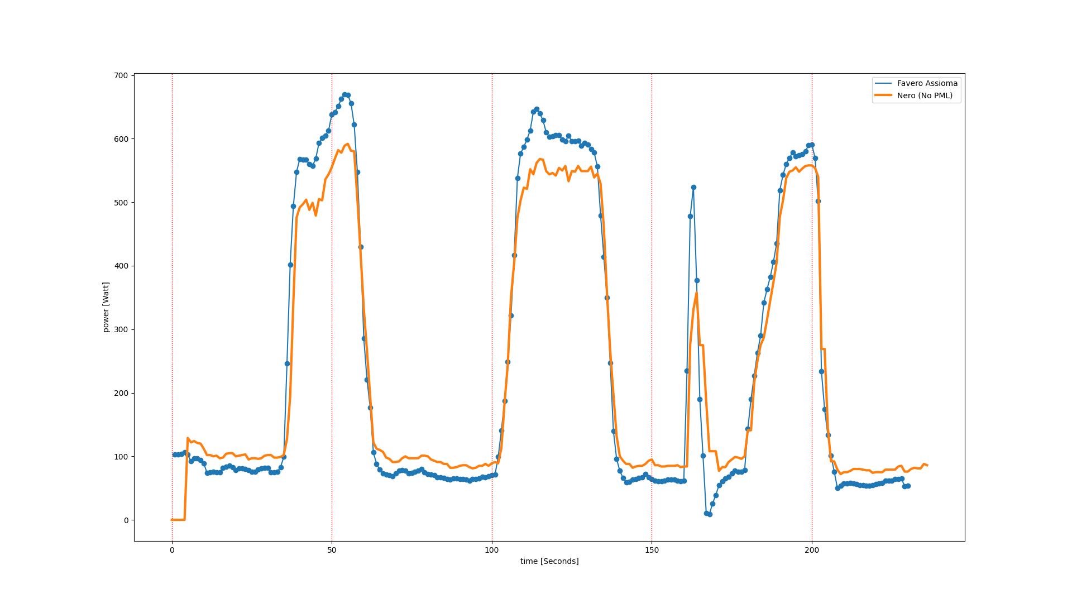Viewport: 1072px width, 608px height.
Task: Click the 700 tick label on y-axis
Action: point(122,75)
